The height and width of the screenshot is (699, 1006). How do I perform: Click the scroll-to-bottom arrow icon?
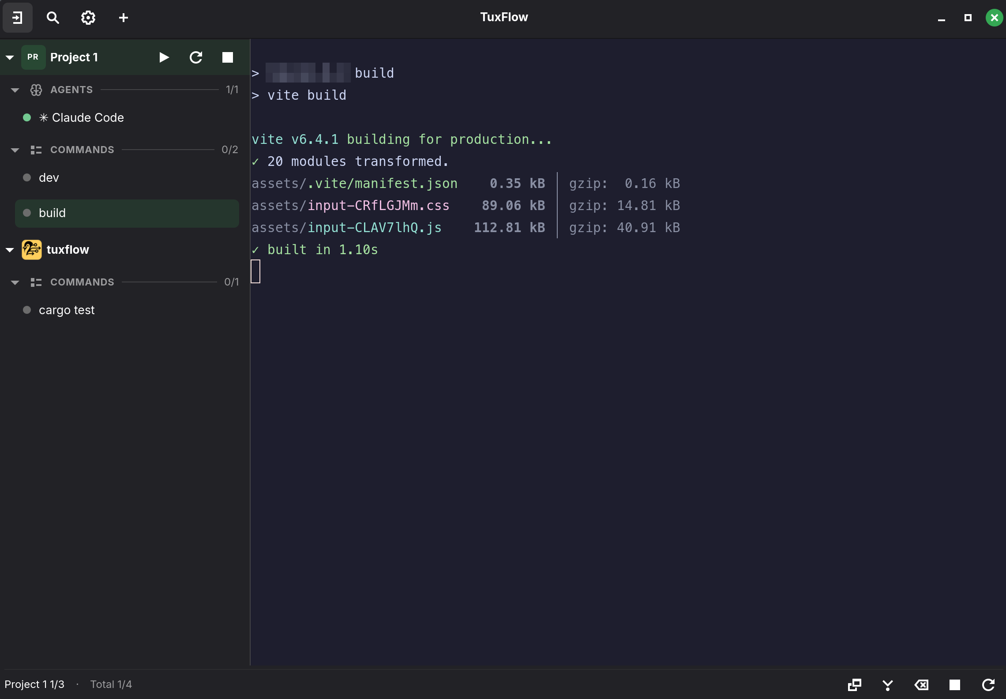(888, 685)
